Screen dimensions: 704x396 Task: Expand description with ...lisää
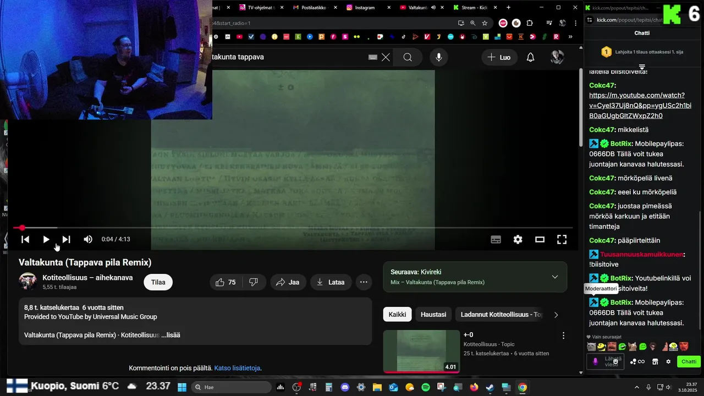170,335
